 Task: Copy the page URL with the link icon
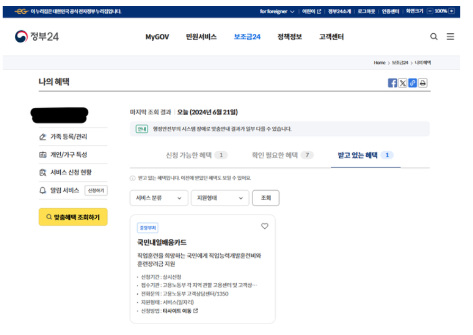pos(412,83)
